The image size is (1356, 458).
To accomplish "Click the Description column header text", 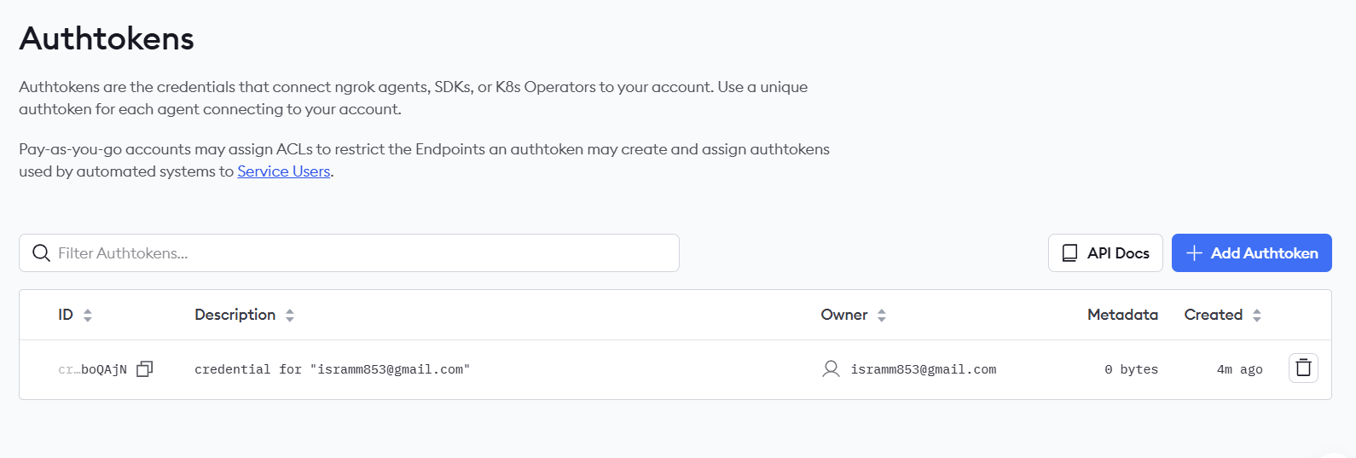I will [235, 315].
